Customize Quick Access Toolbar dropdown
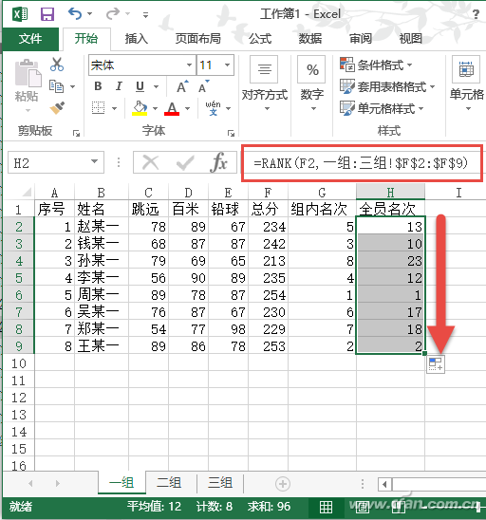 coord(145,14)
